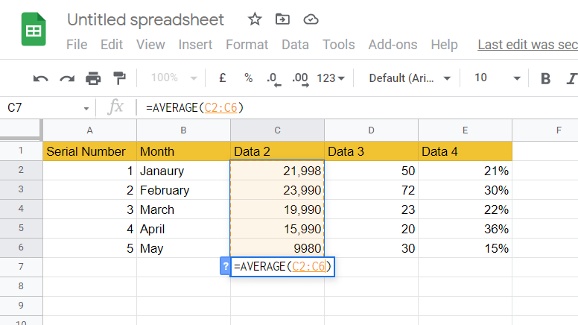Undo the last action

pyautogui.click(x=40, y=78)
